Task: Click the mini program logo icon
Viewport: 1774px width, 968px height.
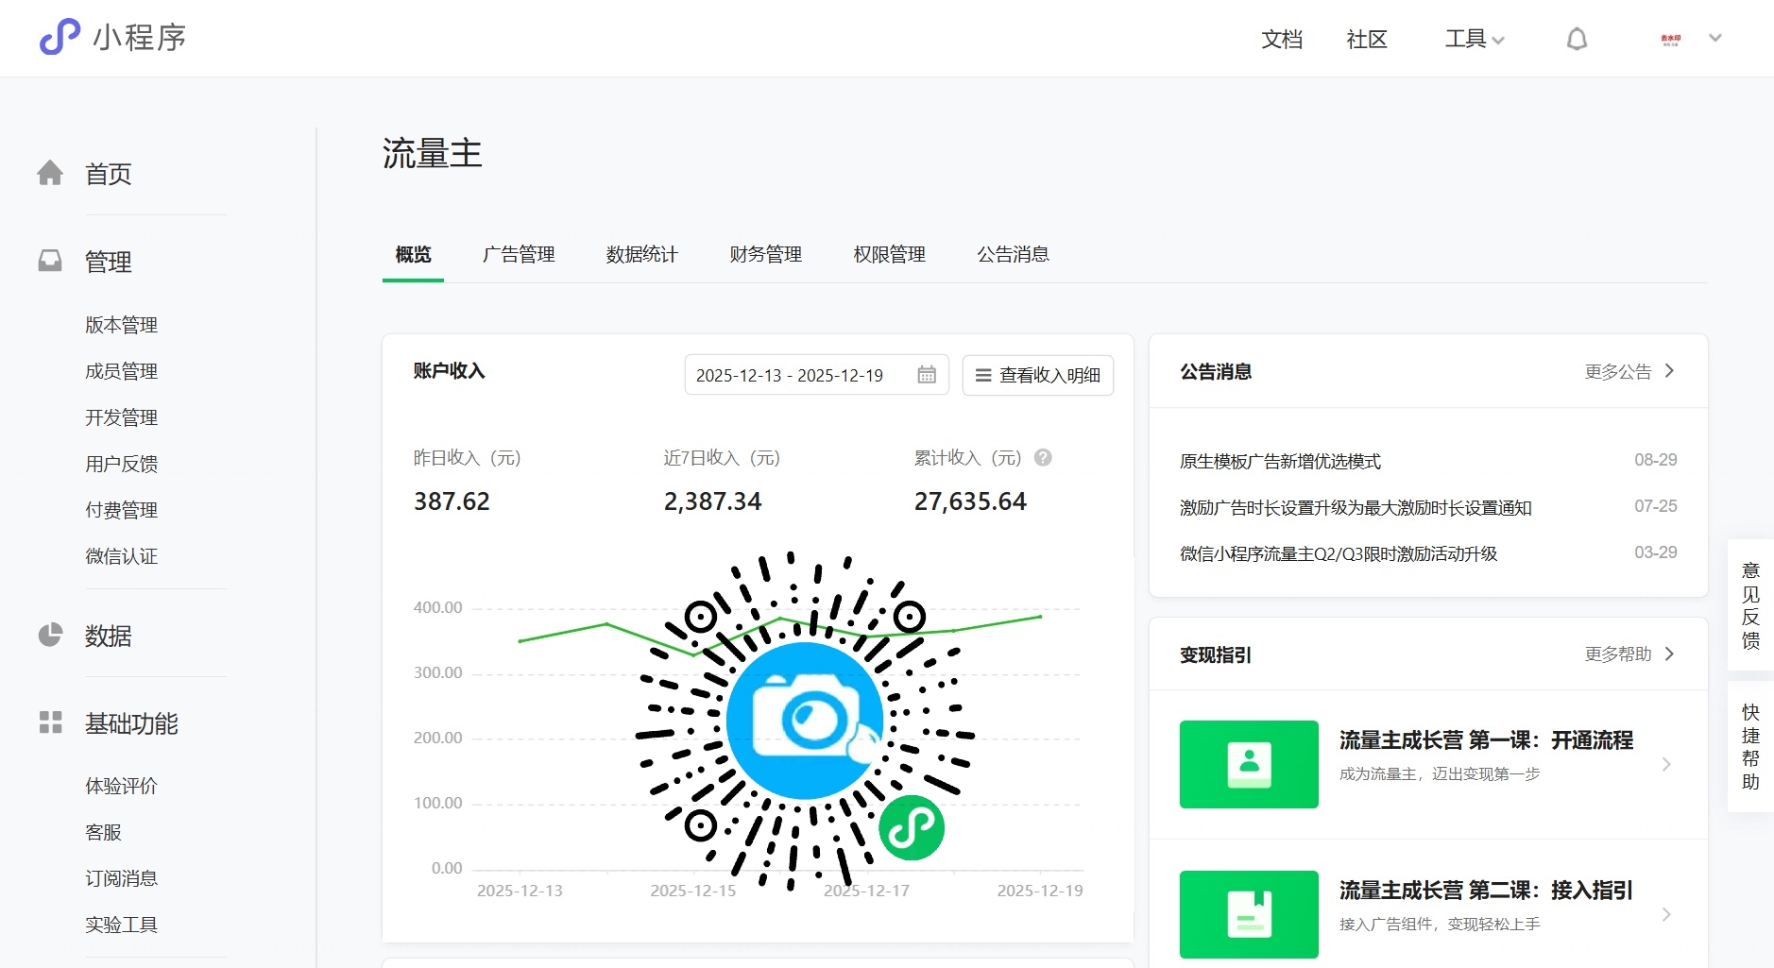Action: click(x=60, y=38)
